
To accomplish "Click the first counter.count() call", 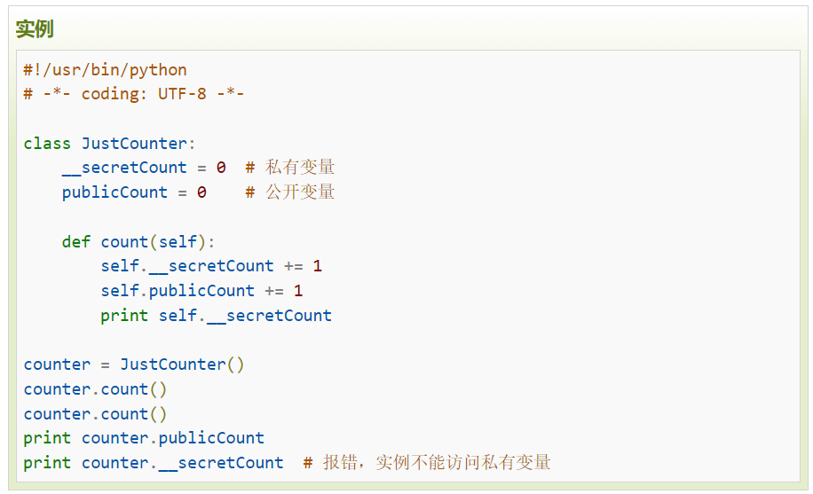I will (96, 389).
